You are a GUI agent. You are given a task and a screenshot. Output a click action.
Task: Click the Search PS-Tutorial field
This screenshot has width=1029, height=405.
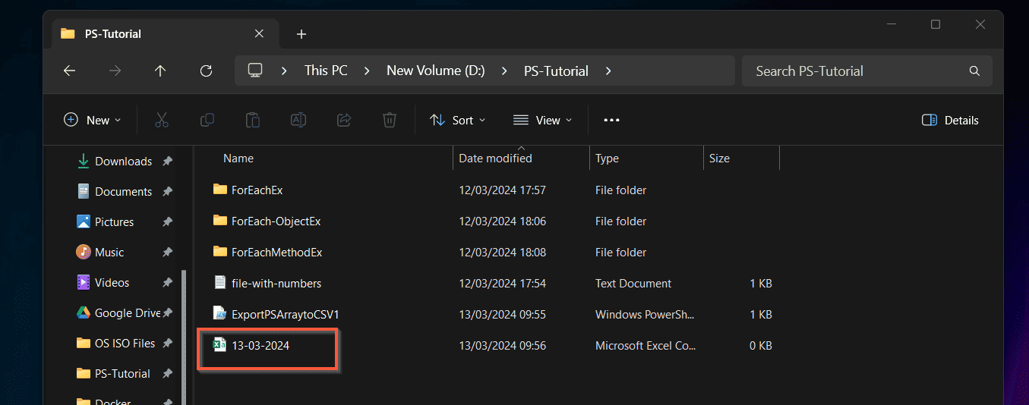pos(866,71)
